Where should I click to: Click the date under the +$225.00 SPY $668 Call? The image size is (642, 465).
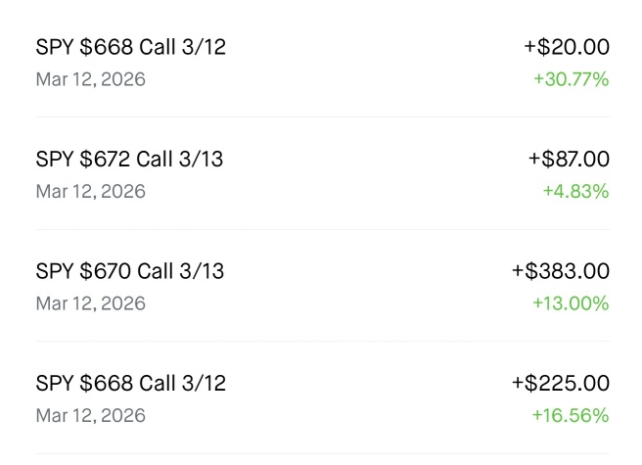point(90,416)
